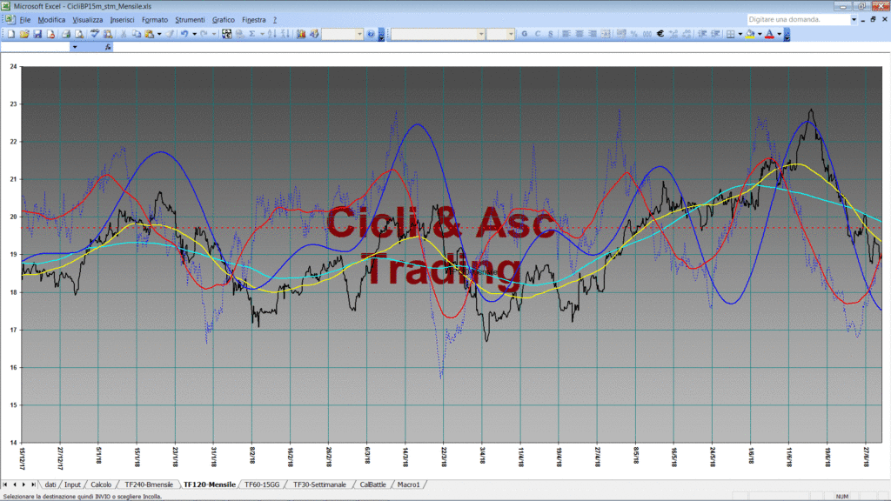
Task: Select the TF30-Settimanale sheet tab
Action: click(x=319, y=484)
